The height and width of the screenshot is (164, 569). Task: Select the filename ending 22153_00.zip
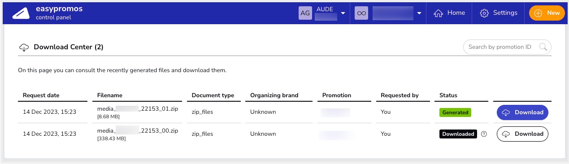pos(138,130)
